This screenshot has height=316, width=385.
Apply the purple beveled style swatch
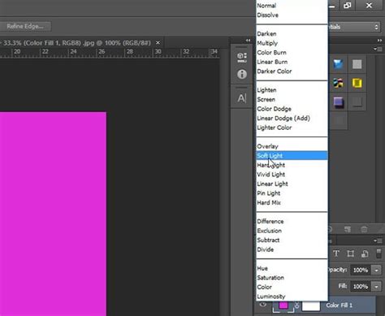click(338, 102)
